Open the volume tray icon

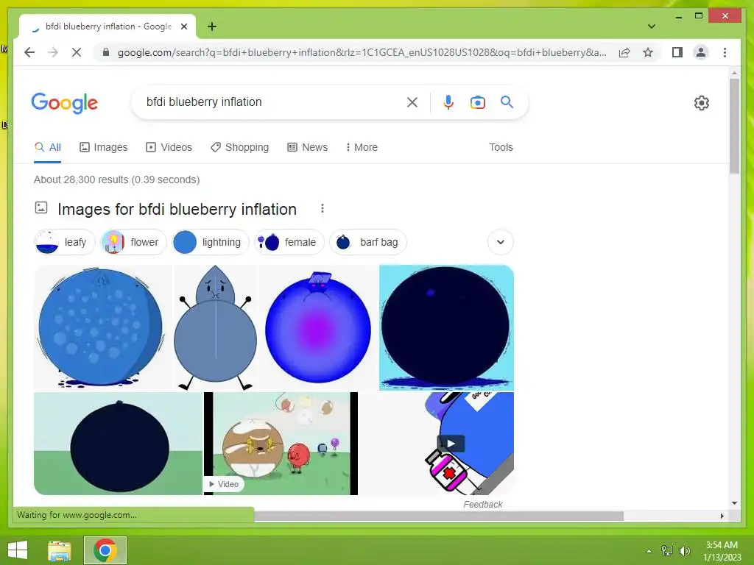click(x=684, y=551)
